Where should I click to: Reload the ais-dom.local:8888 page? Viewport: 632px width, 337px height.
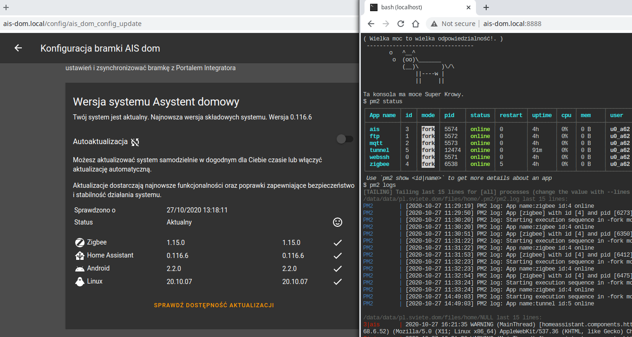(x=400, y=24)
